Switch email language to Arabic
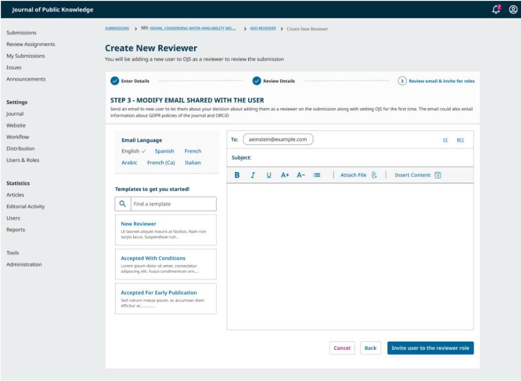The height and width of the screenshot is (381, 521). coord(129,163)
